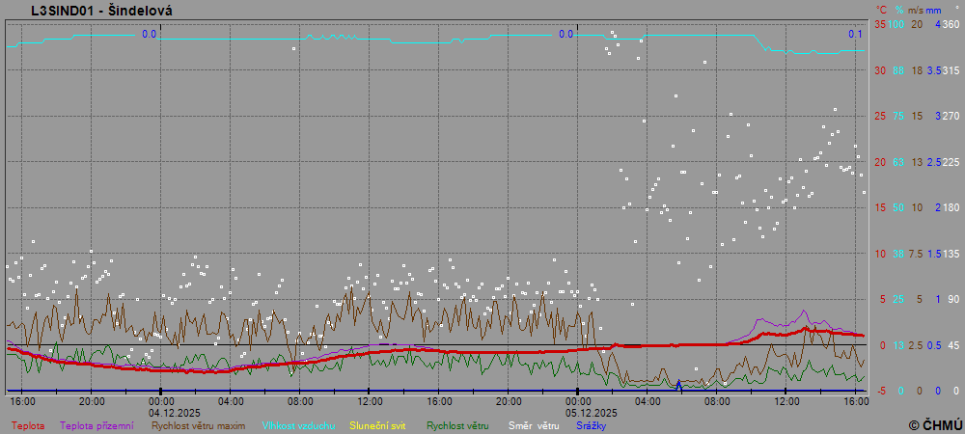Select the blue Srážky legend entry
965x434 pixels.
coord(592,425)
